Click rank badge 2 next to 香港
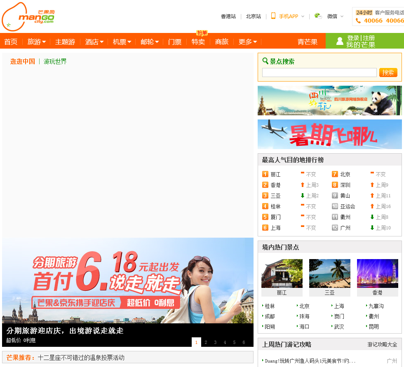This screenshot has width=404, height=367. pos(265,185)
